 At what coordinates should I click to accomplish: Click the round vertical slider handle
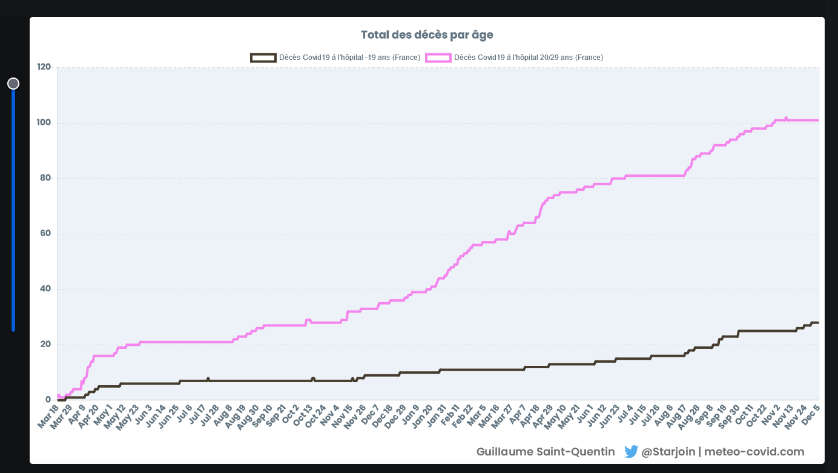point(13,84)
